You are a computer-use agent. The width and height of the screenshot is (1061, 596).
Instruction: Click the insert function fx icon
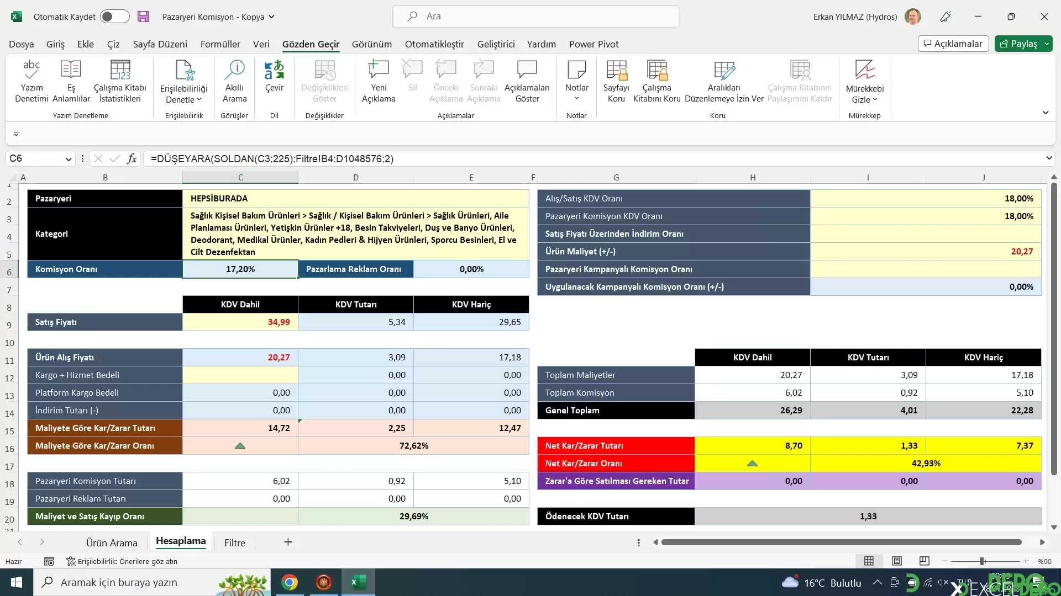click(132, 159)
